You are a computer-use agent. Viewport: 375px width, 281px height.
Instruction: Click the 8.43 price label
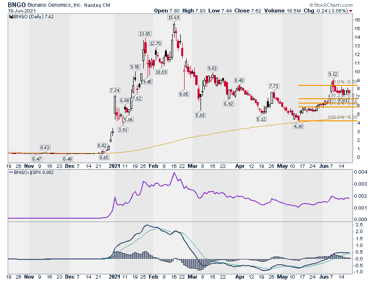239,81
